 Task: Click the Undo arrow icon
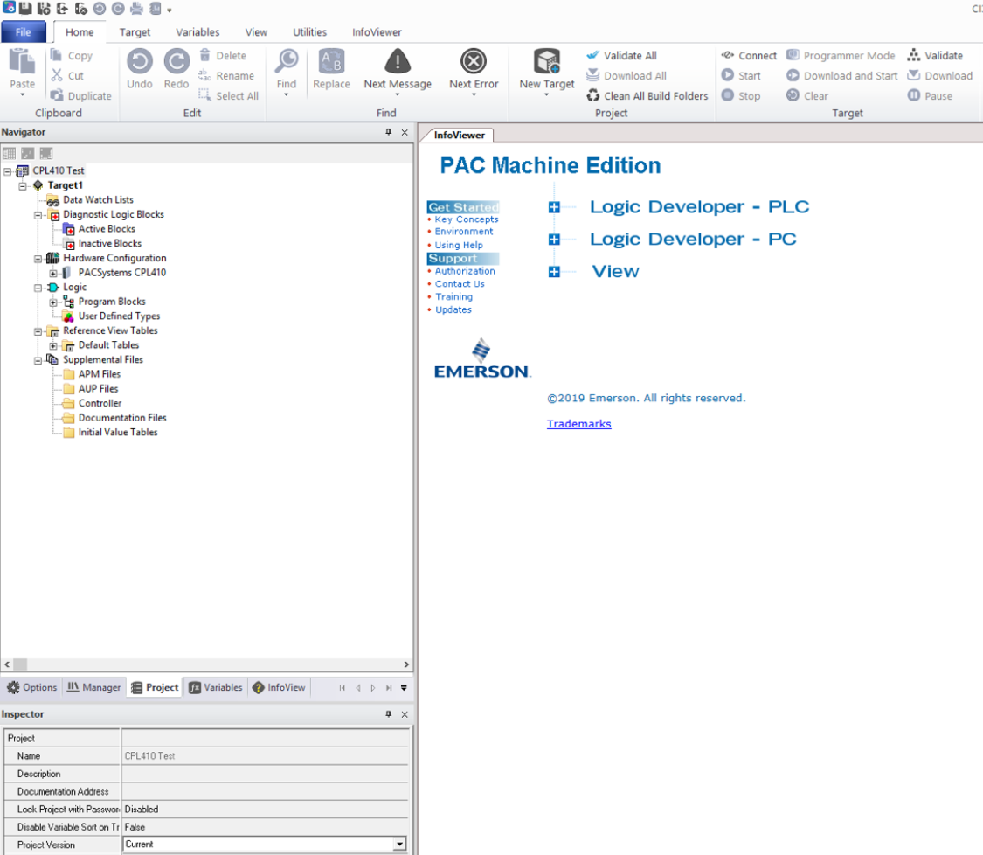139,61
